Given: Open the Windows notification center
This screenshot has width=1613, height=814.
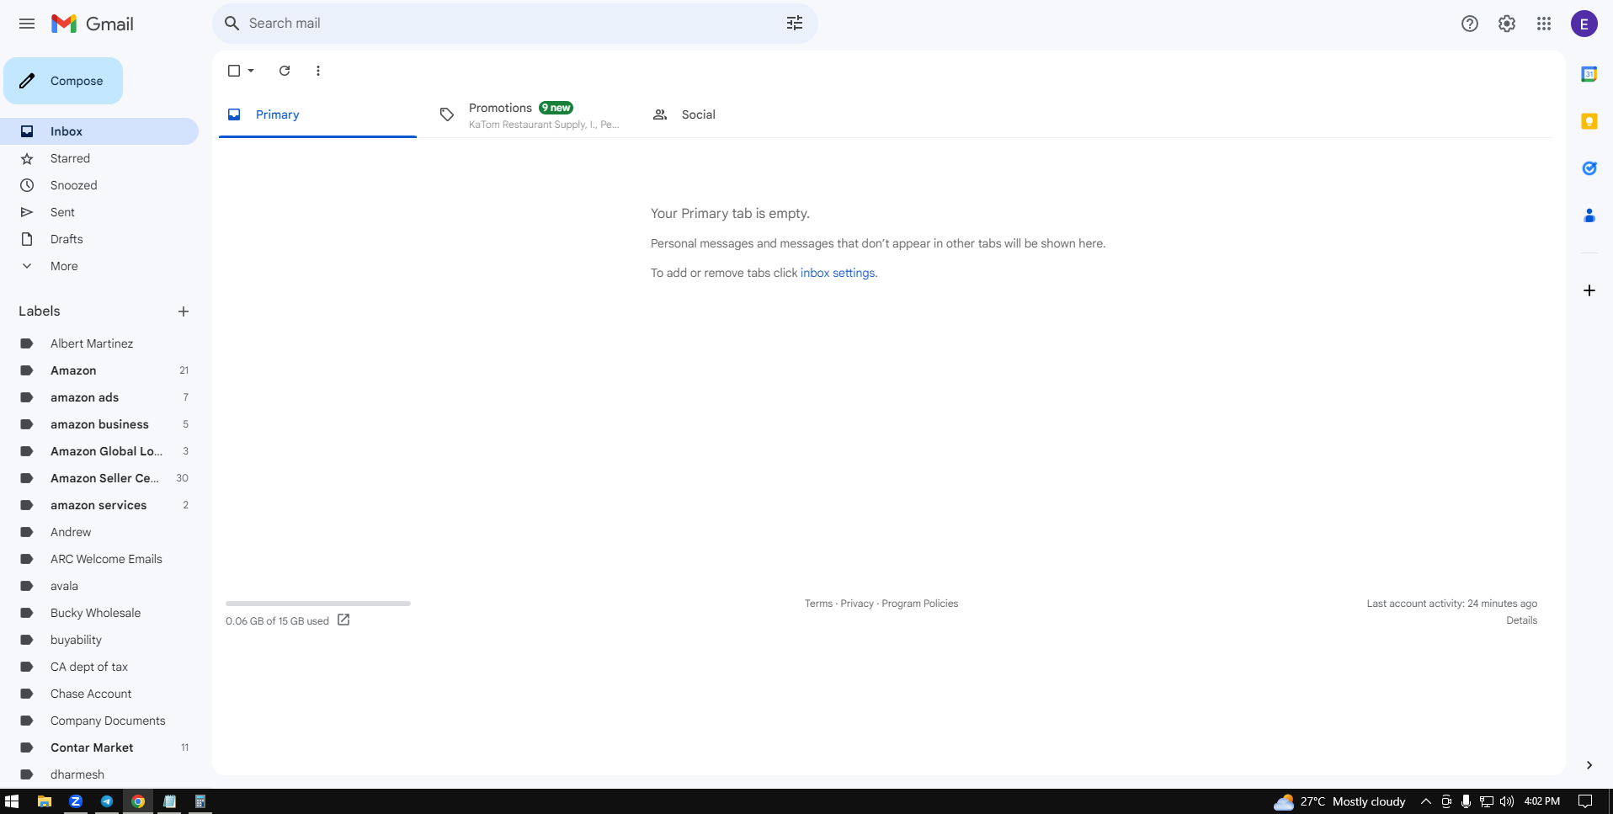Looking at the screenshot, I should click(1585, 801).
